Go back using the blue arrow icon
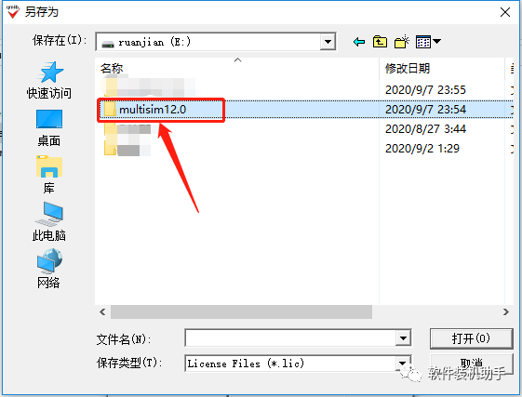 [359, 42]
